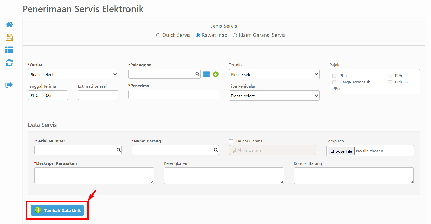Select the Klaim Garansi Servis radio option
431x224 pixels.
click(x=235, y=36)
